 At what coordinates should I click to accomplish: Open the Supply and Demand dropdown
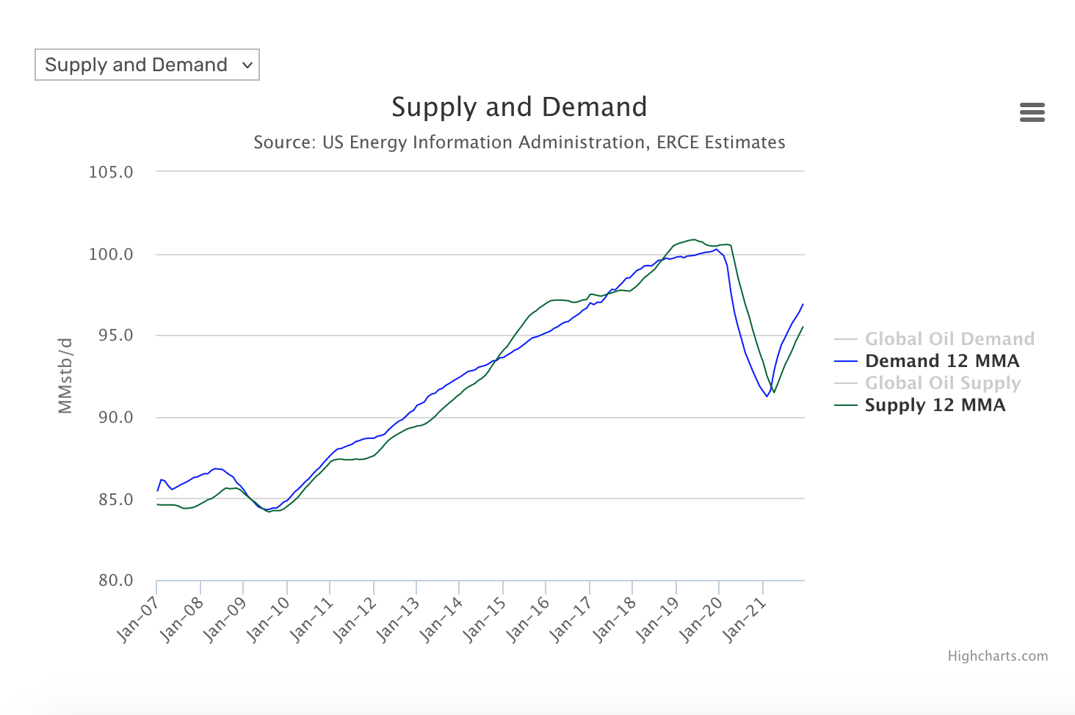[147, 65]
